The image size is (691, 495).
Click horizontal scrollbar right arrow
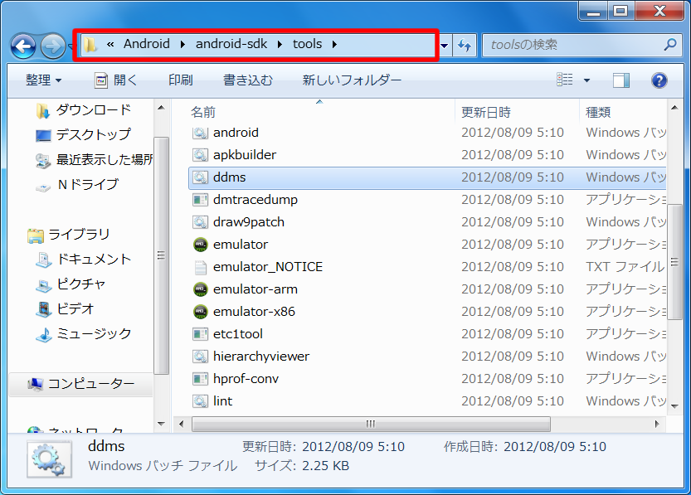pos(657,424)
